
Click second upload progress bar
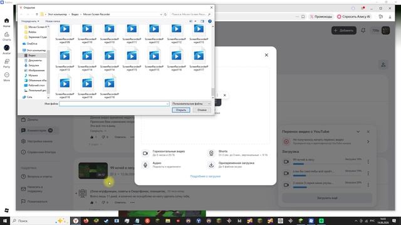327,176
